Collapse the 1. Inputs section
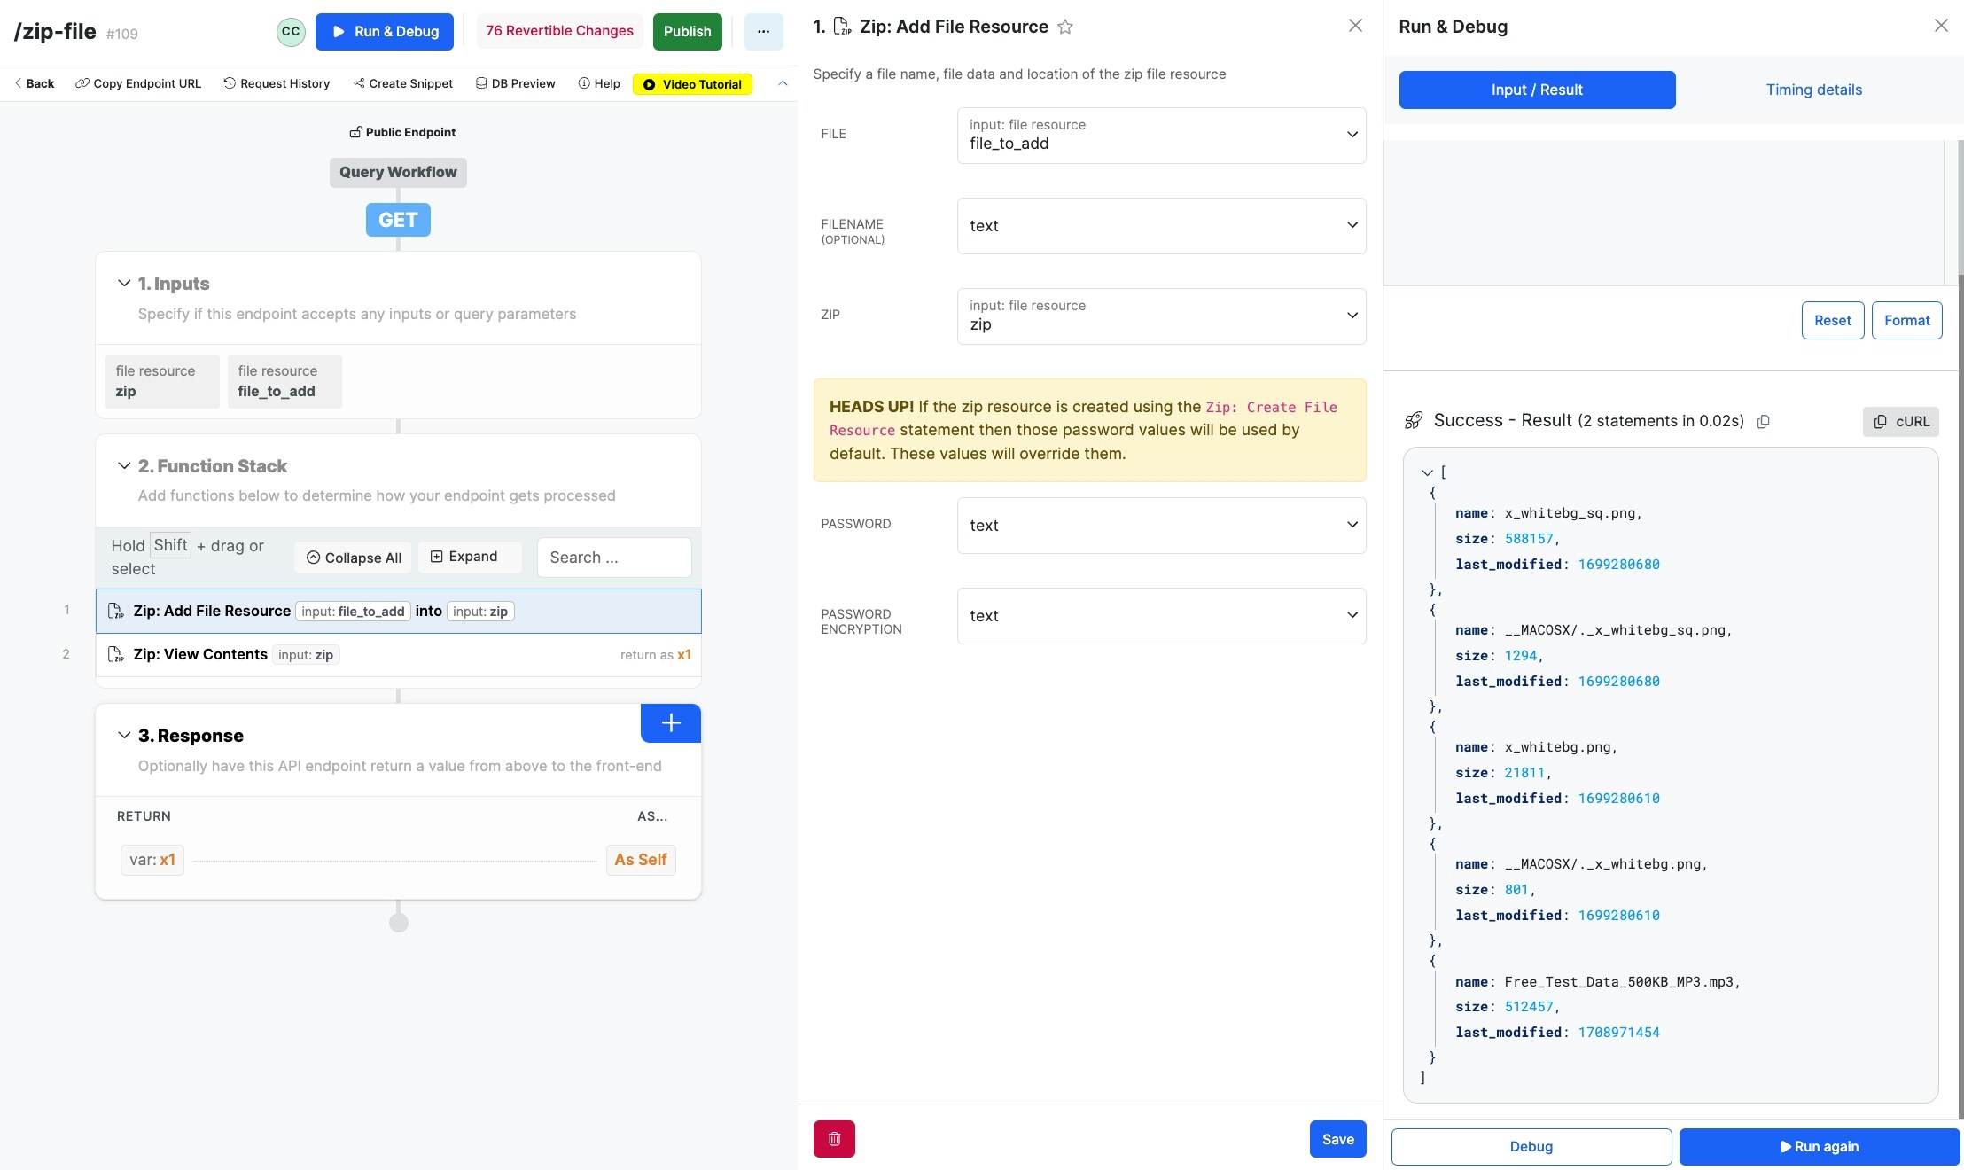1964x1170 pixels. 124,284
